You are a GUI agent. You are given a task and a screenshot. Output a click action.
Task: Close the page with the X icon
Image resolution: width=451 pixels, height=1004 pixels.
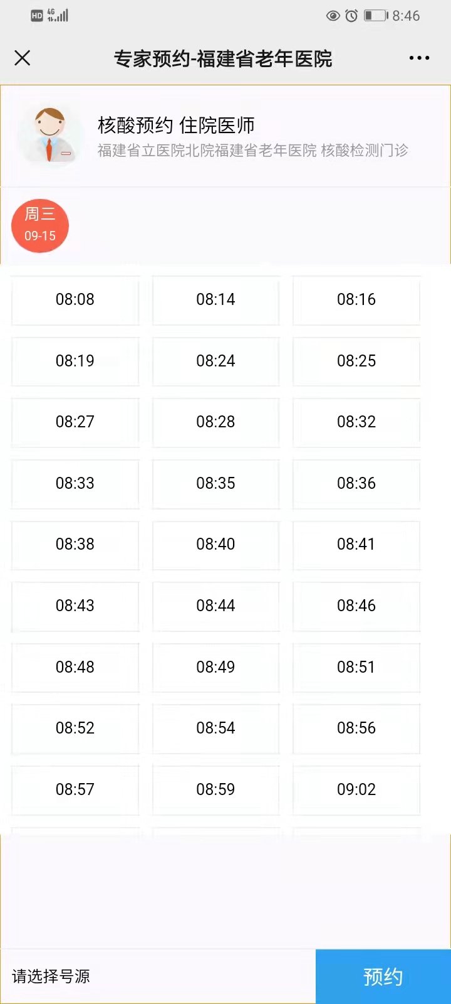click(x=23, y=58)
